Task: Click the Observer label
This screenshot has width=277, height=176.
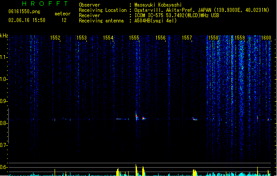Action: point(89,5)
